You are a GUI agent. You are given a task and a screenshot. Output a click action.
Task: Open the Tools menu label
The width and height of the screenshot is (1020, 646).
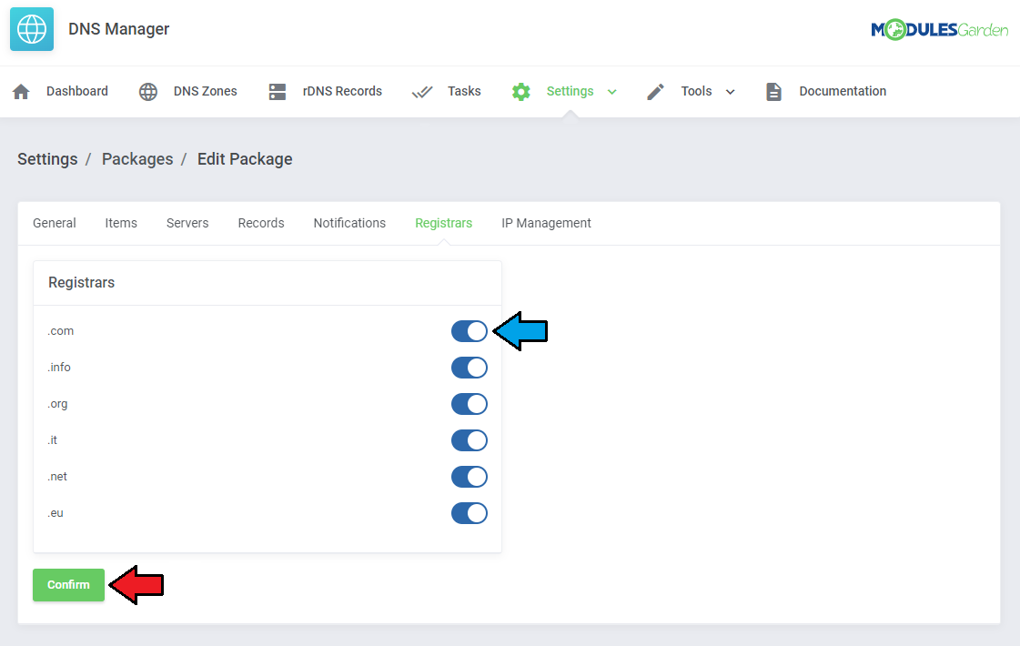click(696, 91)
